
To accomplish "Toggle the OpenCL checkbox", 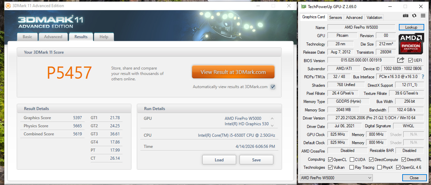I will (330, 159).
